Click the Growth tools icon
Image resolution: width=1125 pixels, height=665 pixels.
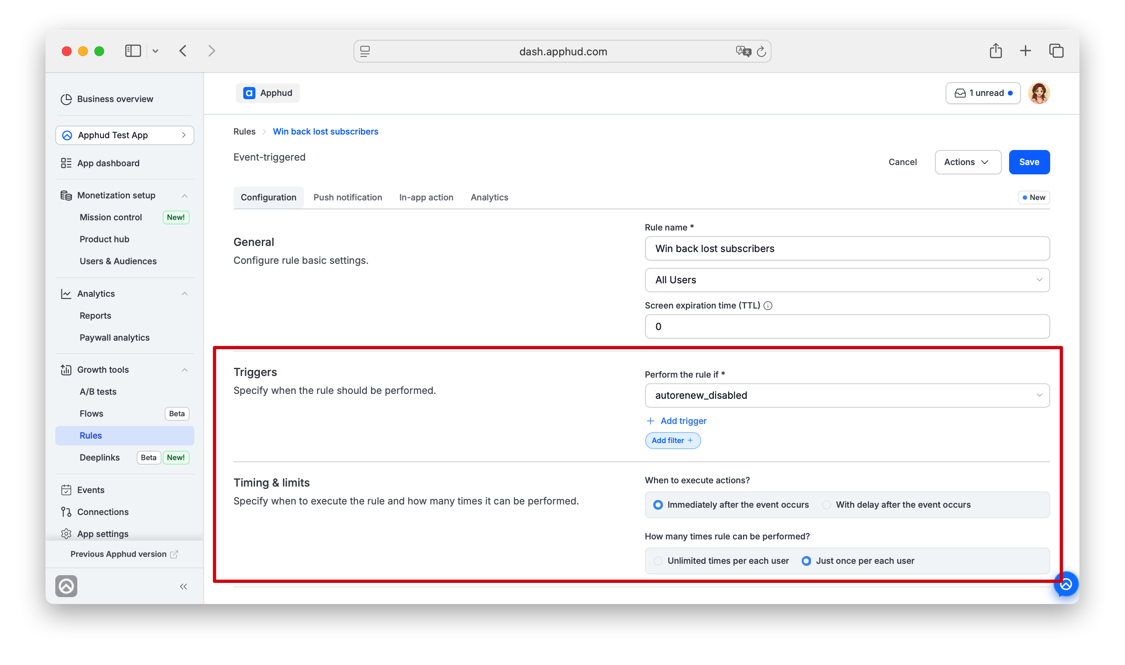[66, 370]
